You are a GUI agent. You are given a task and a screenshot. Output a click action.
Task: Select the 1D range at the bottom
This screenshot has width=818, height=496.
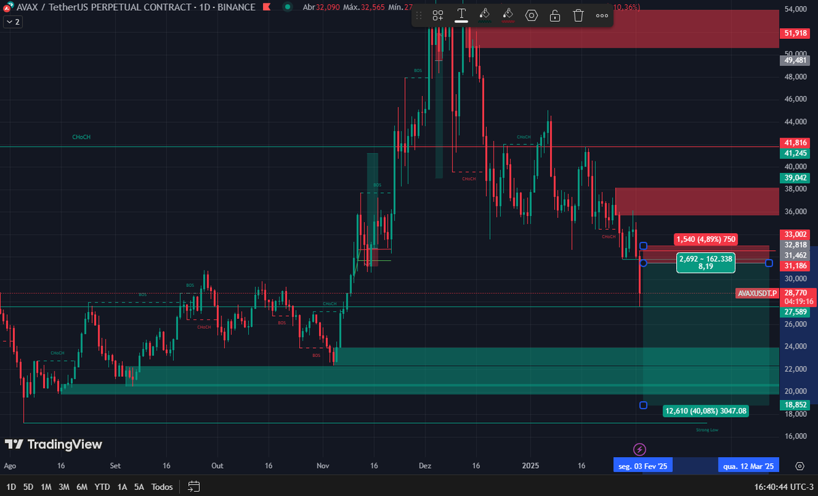tap(10, 486)
